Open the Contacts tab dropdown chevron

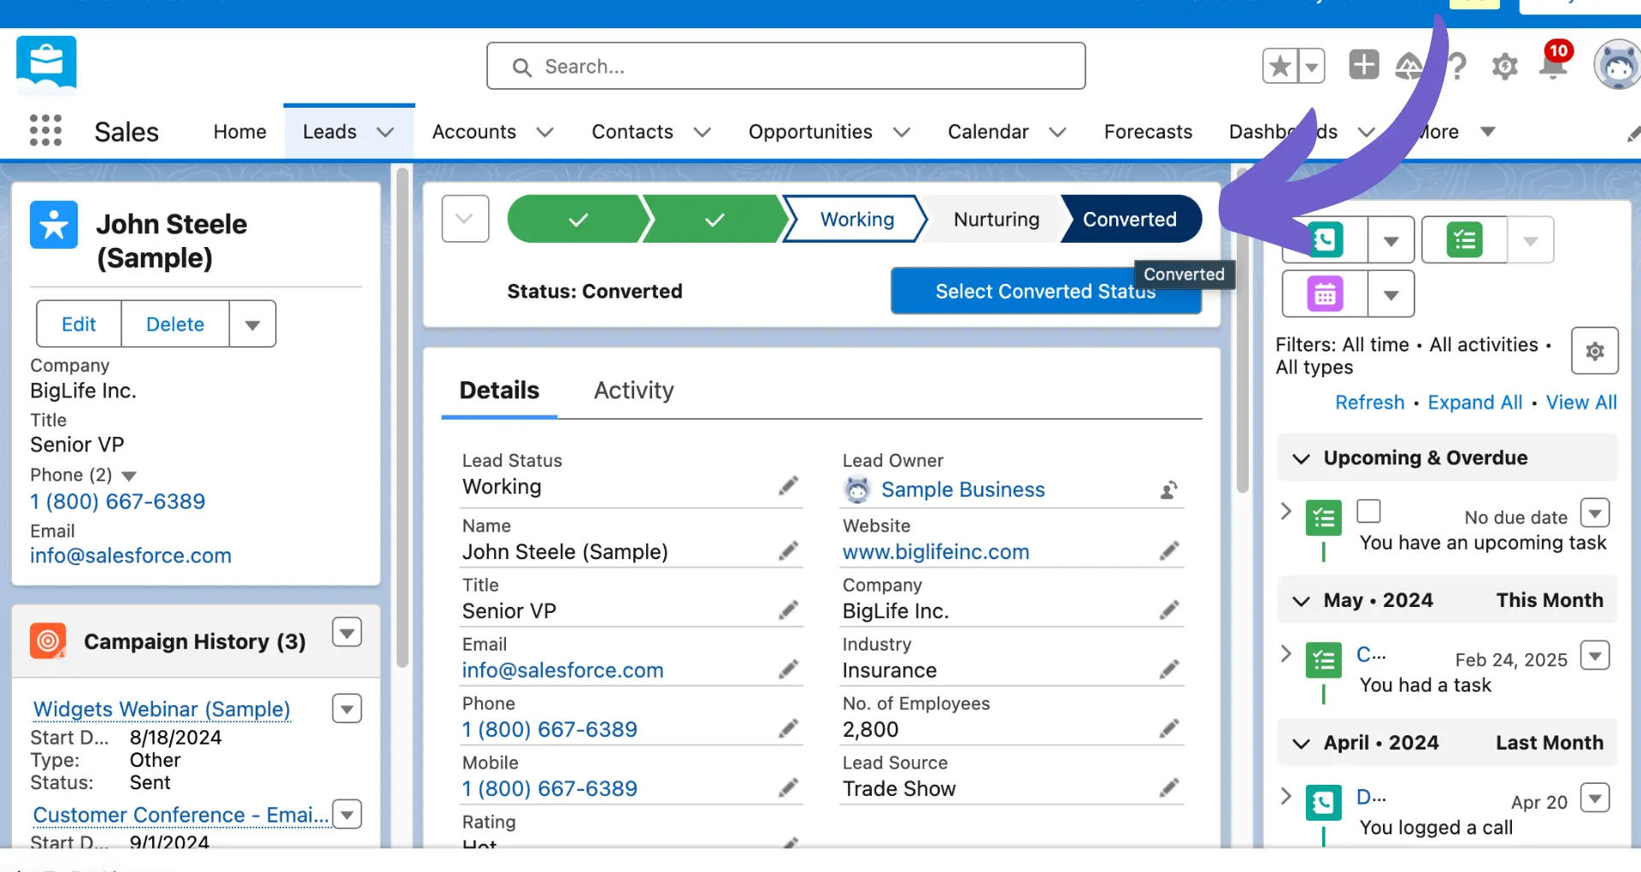[x=703, y=133]
